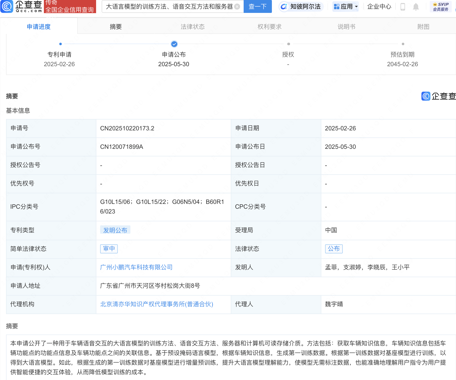Click the 基本信息 section heading
Screen dimensions: 456x380
[18, 111]
